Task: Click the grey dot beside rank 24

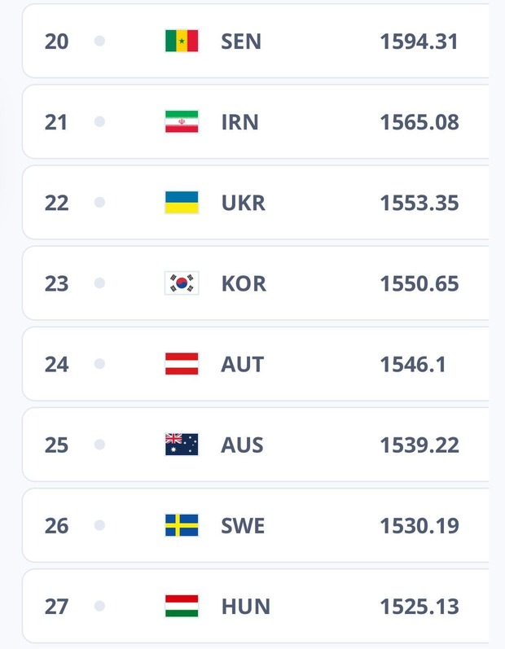Action: [99, 364]
